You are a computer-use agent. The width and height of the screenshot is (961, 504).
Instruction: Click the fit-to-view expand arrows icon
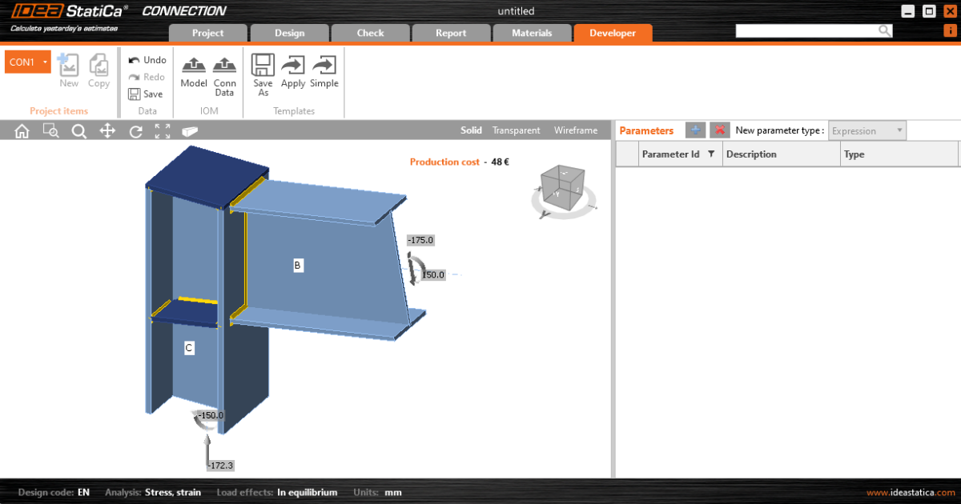pos(162,130)
